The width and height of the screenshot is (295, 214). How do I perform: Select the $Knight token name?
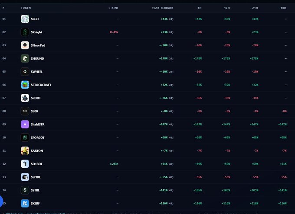[x=36, y=32]
